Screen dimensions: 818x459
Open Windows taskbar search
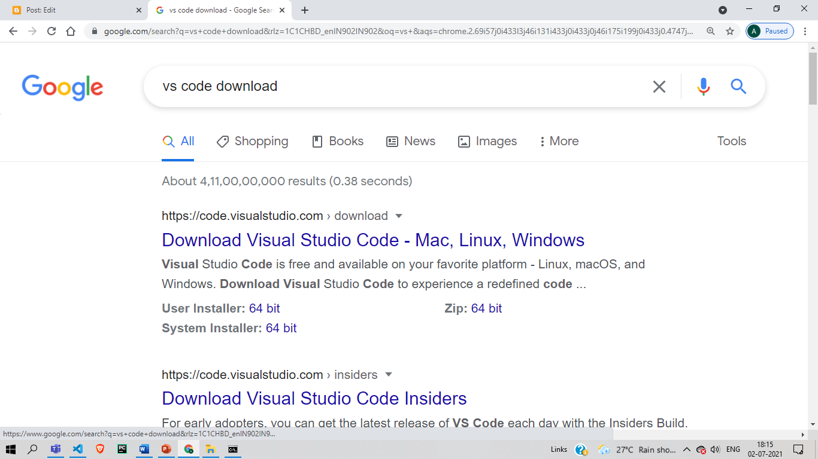pos(33,449)
